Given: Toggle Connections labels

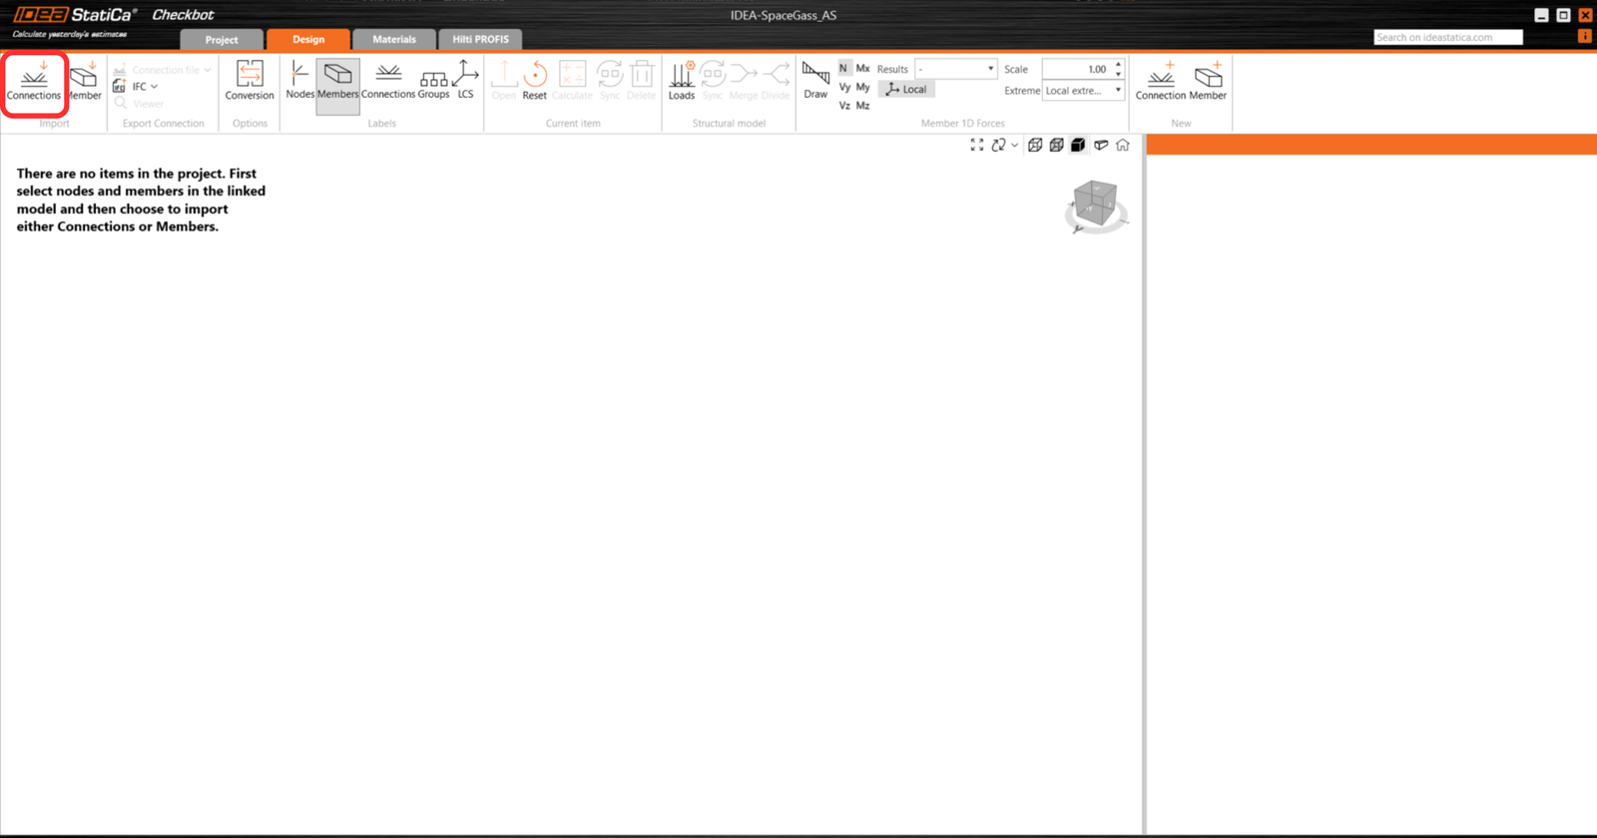Looking at the screenshot, I should pyautogui.click(x=388, y=81).
